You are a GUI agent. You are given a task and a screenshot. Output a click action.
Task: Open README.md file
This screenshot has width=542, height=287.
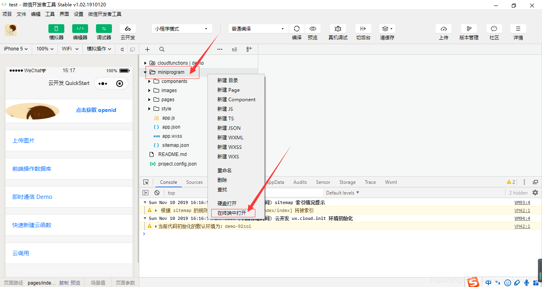point(172,154)
